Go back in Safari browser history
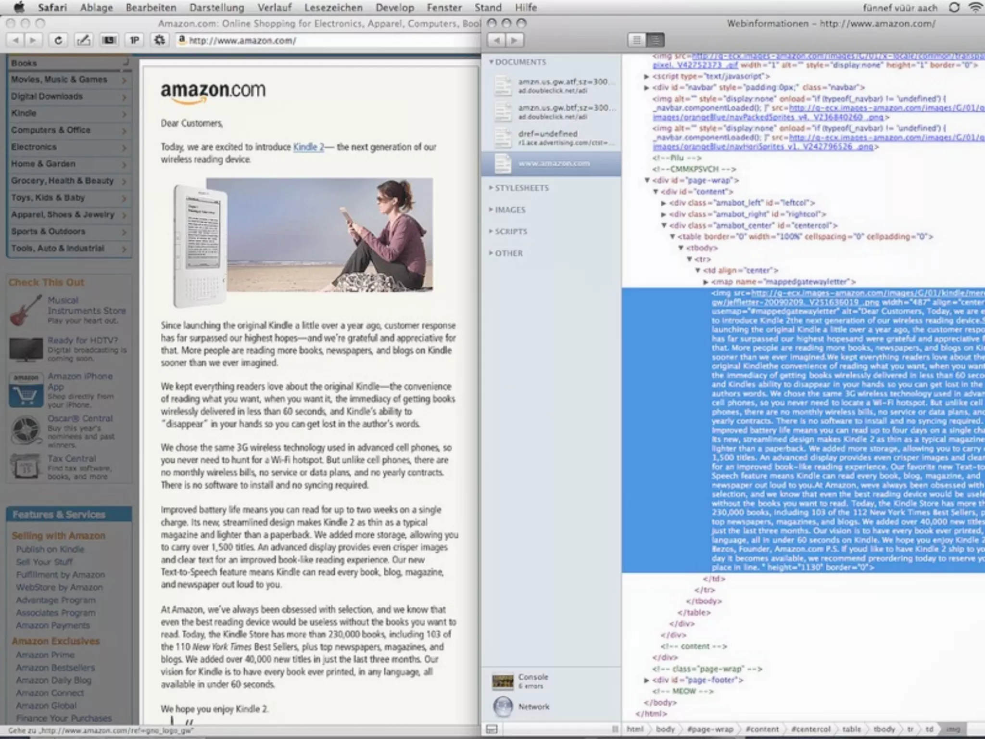This screenshot has width=985, height=739. (x=16, y=40)
